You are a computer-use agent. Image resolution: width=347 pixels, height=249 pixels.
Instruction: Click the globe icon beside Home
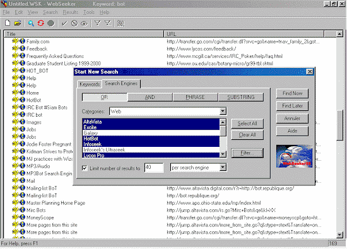point(22,93)
